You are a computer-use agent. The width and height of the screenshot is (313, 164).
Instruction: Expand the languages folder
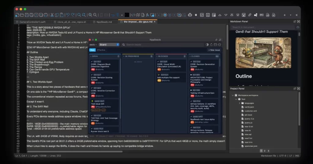pyautogui.click(x=240, y=103)
